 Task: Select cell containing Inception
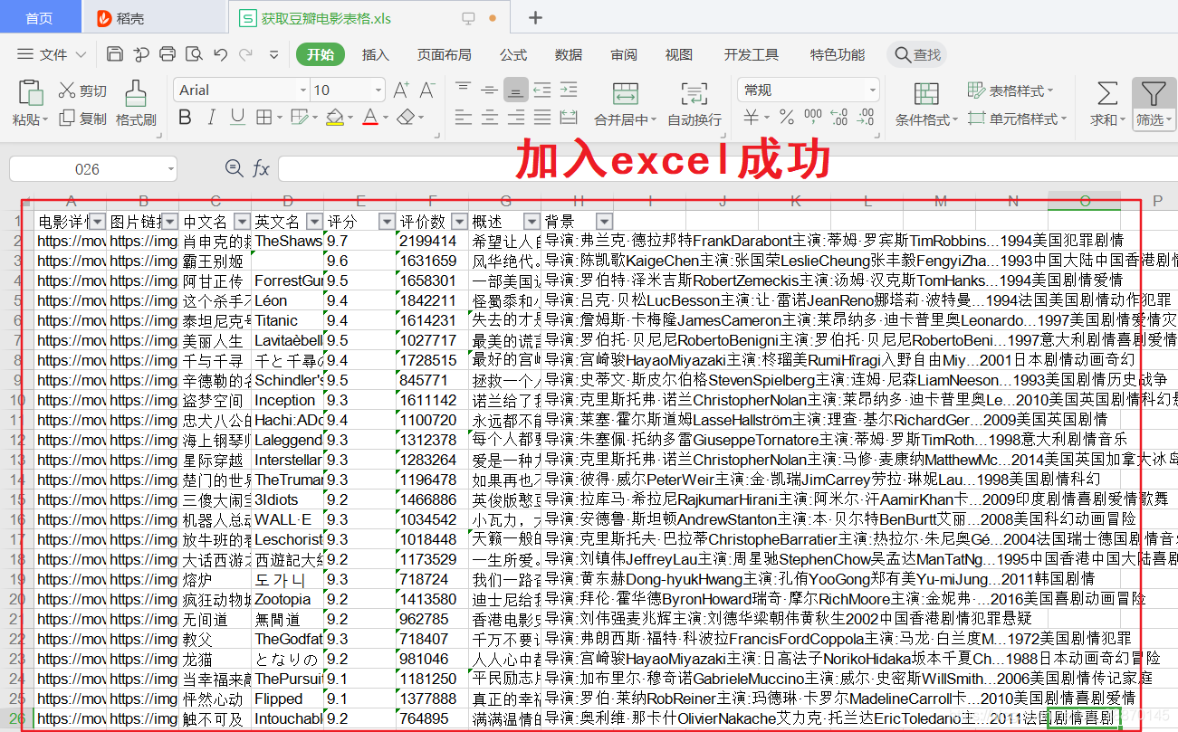pos(288,400)
